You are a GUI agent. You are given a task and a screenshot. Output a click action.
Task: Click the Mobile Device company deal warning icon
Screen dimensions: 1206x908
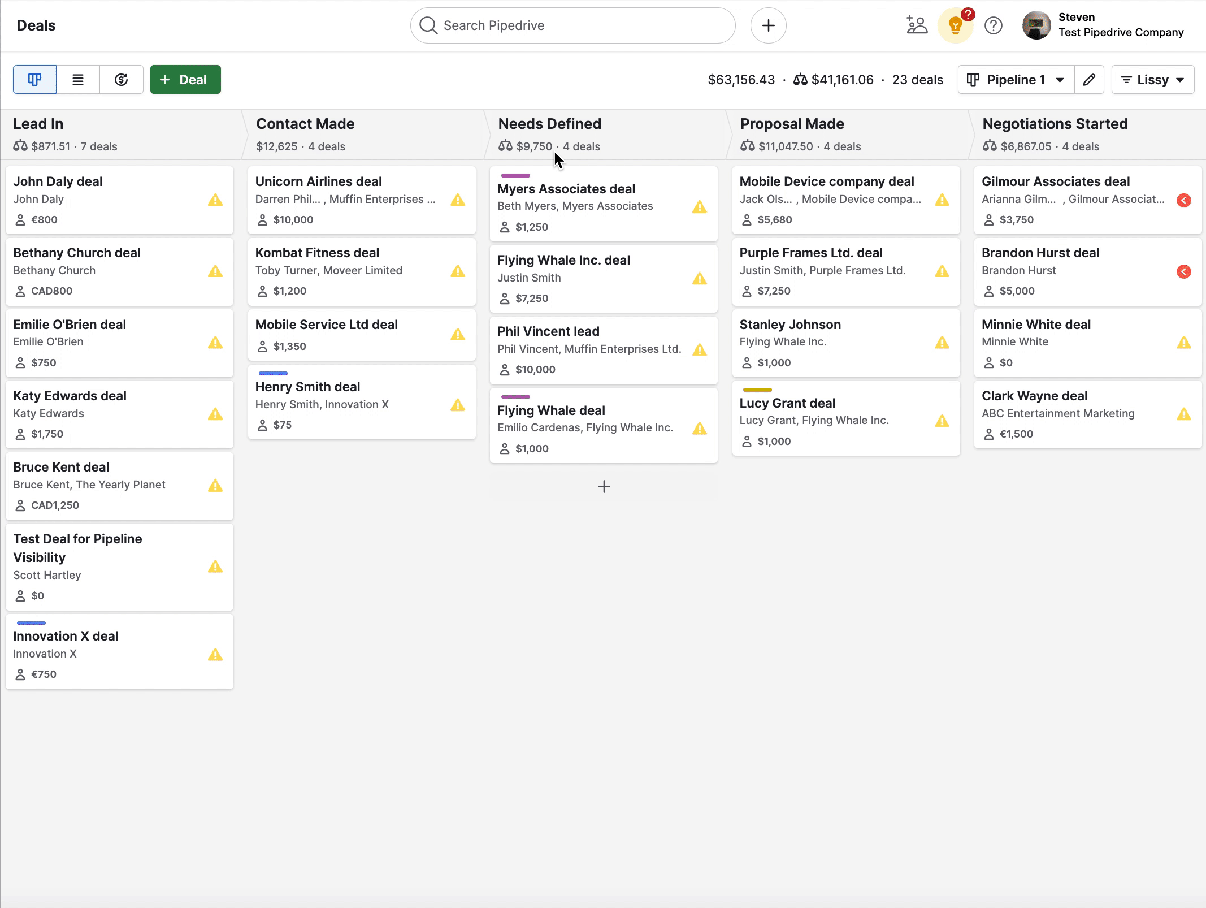pos(942,200)
